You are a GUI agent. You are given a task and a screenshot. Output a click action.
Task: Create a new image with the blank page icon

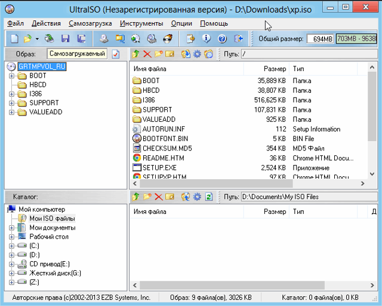[14, 39]
